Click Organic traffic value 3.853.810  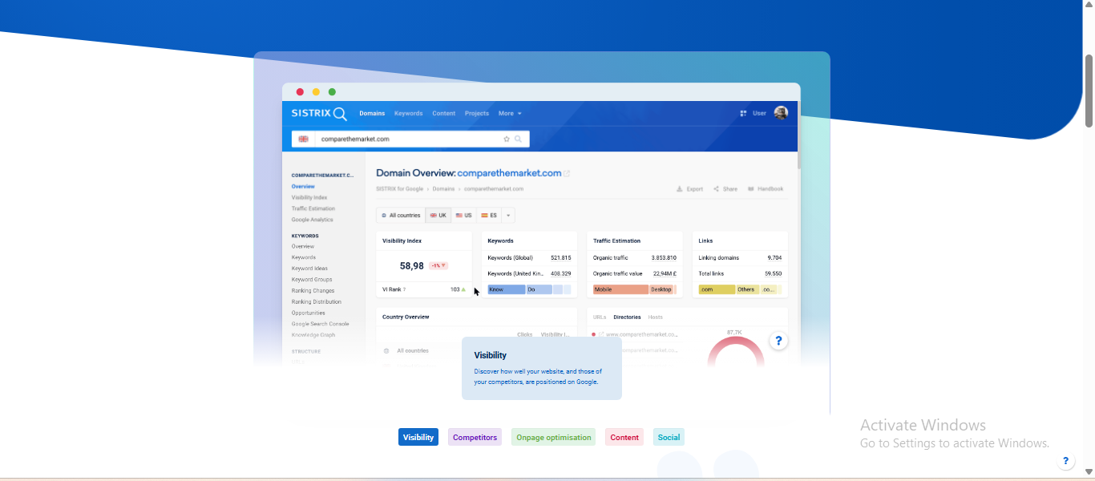[x=664, y=258]
